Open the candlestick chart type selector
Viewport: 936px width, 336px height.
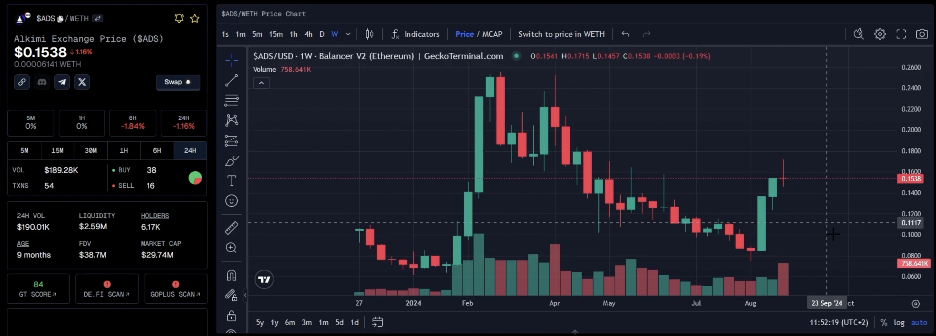tap(369, 34)
